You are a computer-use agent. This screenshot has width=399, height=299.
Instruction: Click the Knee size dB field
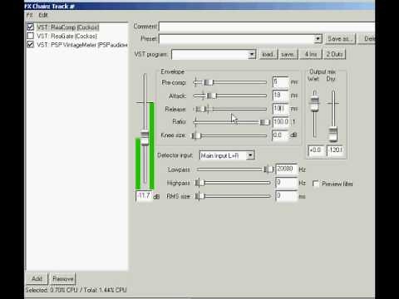280,135
